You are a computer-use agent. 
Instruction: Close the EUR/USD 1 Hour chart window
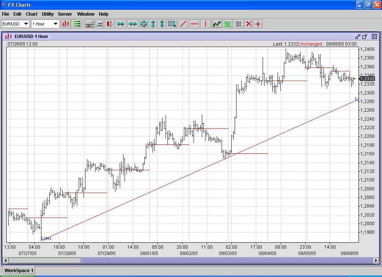375,37
